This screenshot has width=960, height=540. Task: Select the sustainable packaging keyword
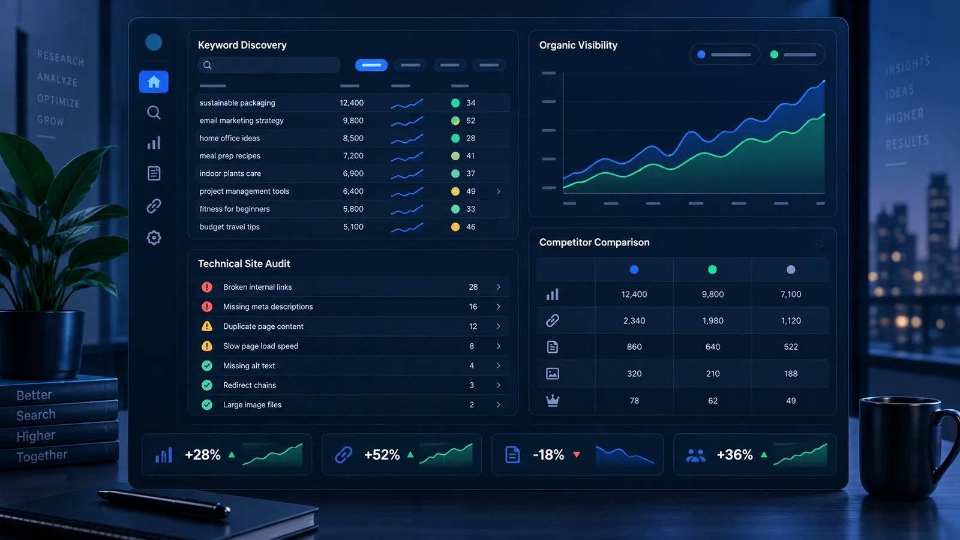click(238, 103)
